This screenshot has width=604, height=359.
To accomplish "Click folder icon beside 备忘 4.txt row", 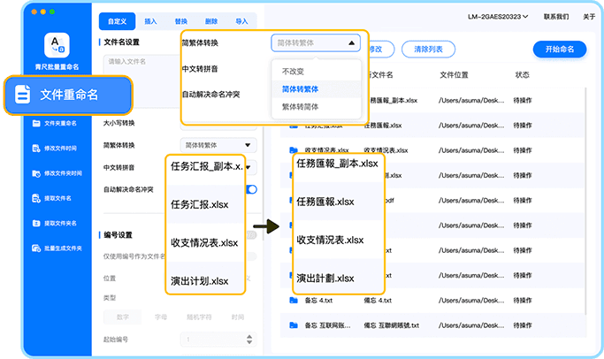I will pyautogui.click(x=294, y=300).
